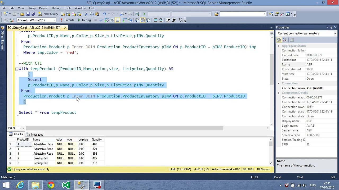Open Current connection parameters dropdown

335,34
